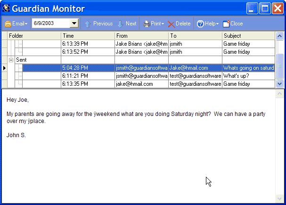This screenshot has width=286, height=205.
Task: Click the row indicator arrow of the selected row
Action: (4, 68)
